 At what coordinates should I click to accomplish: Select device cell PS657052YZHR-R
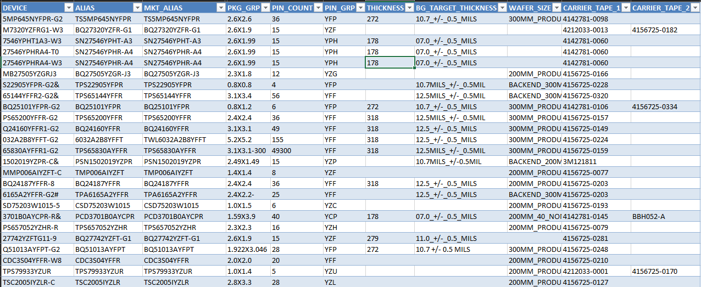[x=37, y=227]
